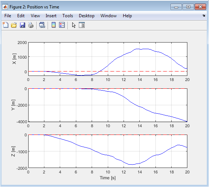This screenshot has width=209, height=187.
Task: Open the File menu
Action: click(x=8, y=16)
